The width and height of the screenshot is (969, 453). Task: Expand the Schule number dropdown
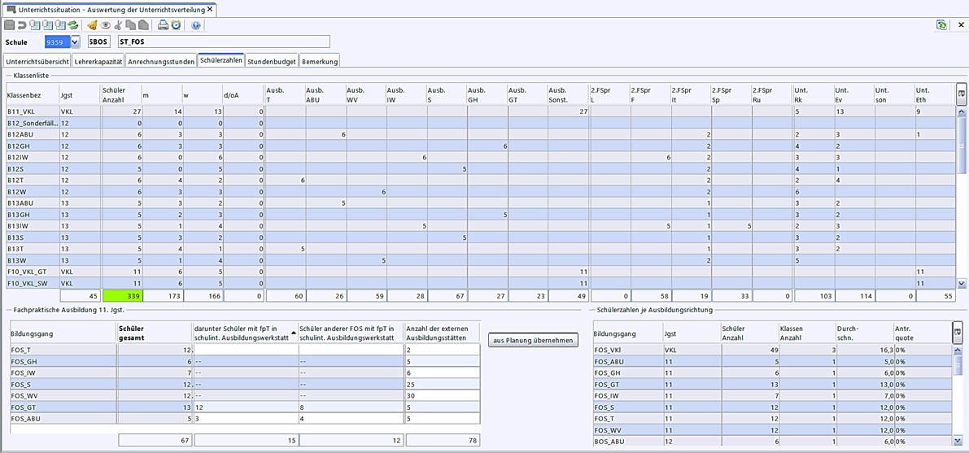76,41
